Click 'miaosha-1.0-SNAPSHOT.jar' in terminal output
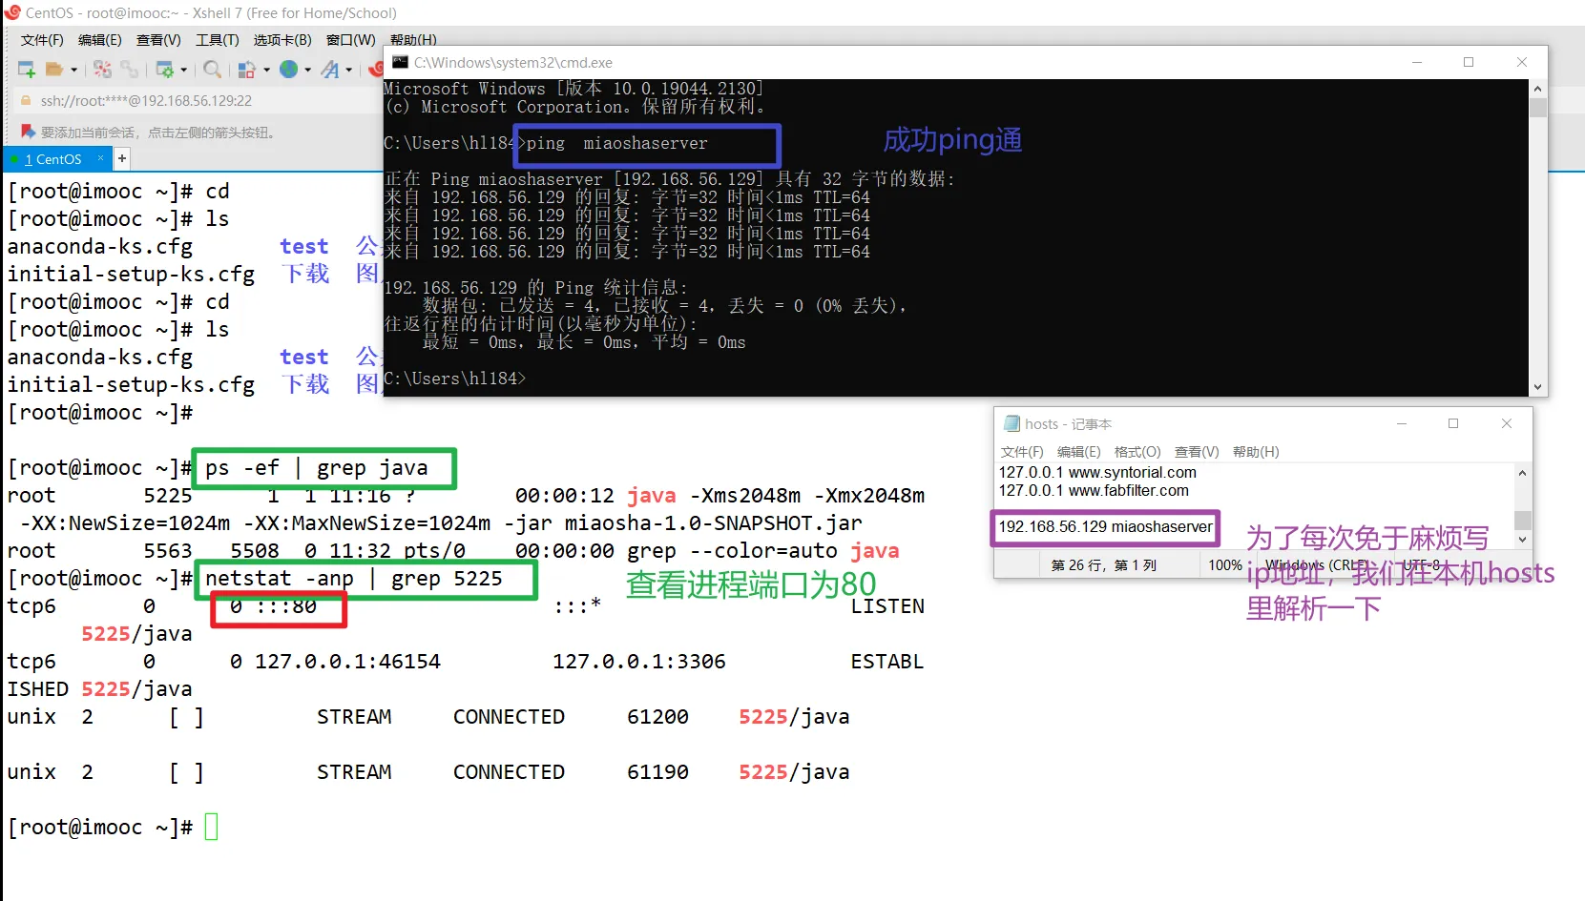The height and width of the screenshot is (901, 1585). (x=714, y=523)
